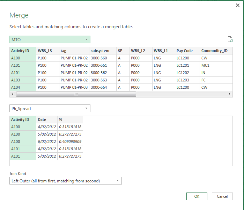Expand the Join Kind dropdown
The height and width of the screenshot is (210, 244).
[x=65, y=181]
